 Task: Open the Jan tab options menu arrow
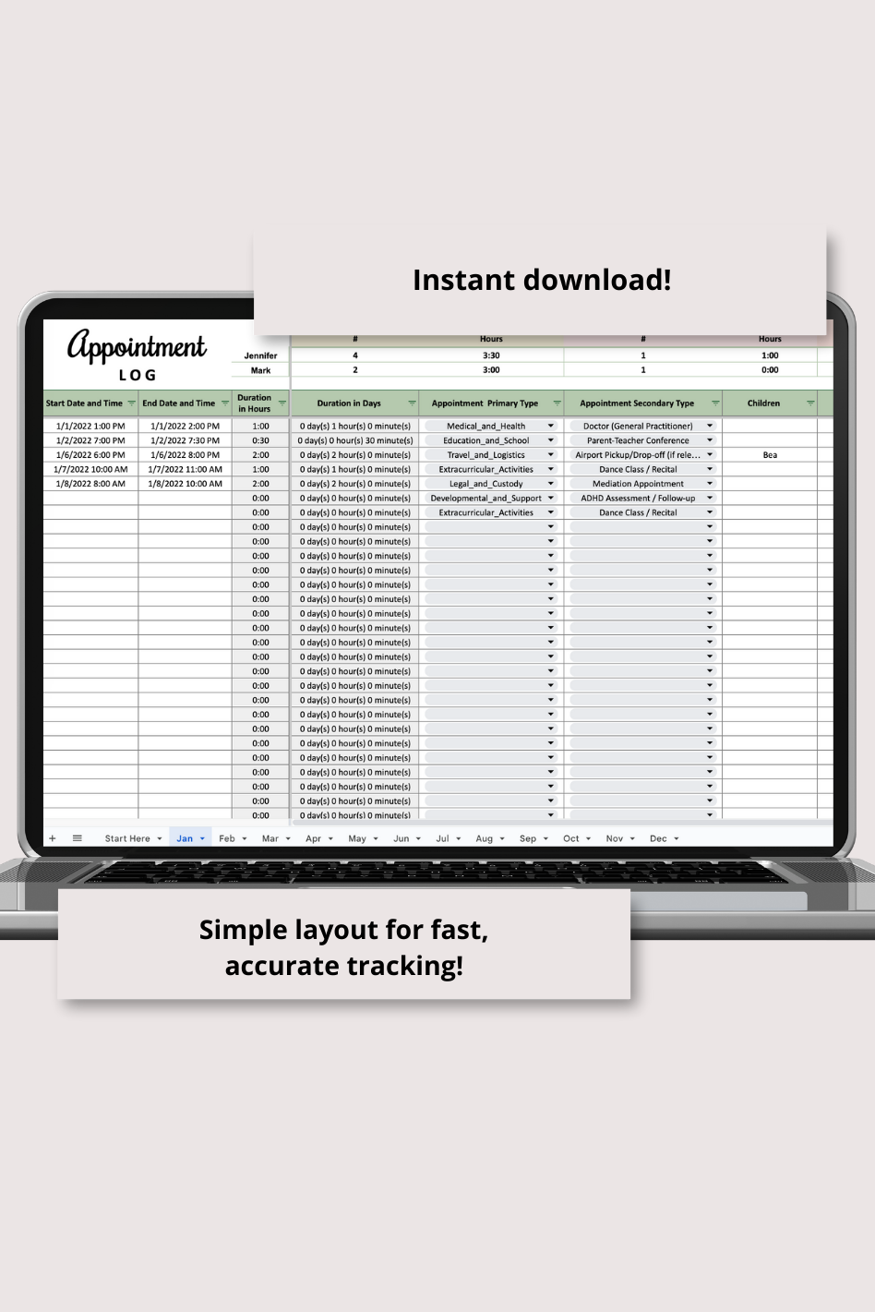point(200,837)
